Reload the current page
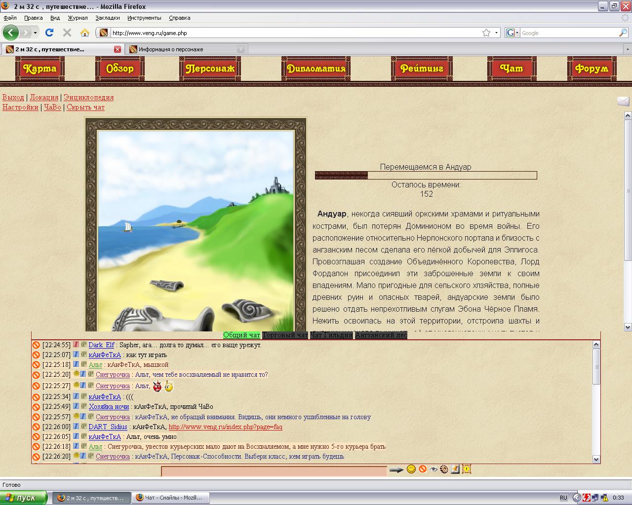The image size is (632, 505). point(49,33)
